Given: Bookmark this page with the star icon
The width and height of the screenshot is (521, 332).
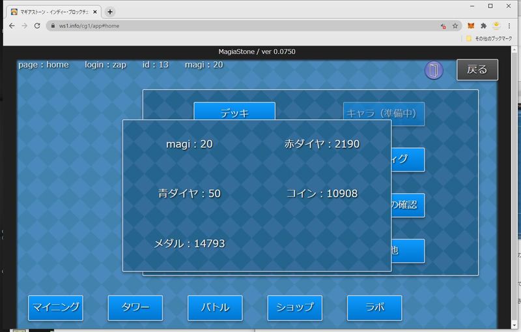Looking at the screenshot, I should pos(455,25).
